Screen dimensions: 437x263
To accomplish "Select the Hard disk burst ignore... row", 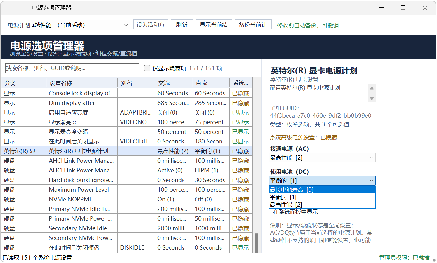I will (127, 180).
